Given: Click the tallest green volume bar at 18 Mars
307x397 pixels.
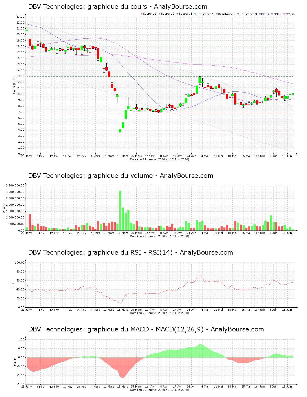Looking at the screenshot, I should pyautogui.click(x=120, y=211).
